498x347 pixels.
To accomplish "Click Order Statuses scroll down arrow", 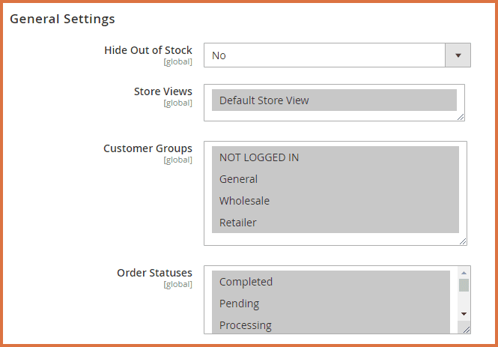I will 464,314.
